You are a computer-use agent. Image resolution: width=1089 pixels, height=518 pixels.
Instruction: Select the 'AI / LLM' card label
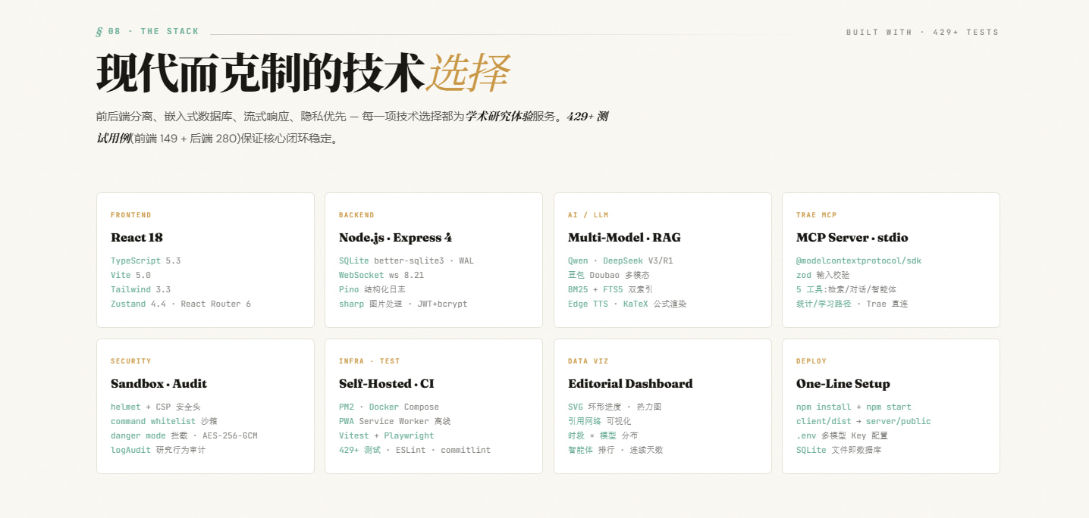588,215
